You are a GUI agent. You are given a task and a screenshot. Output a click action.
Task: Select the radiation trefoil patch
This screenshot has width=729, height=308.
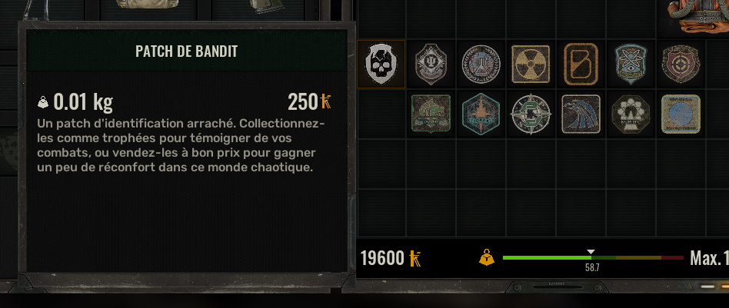[531, 64]
